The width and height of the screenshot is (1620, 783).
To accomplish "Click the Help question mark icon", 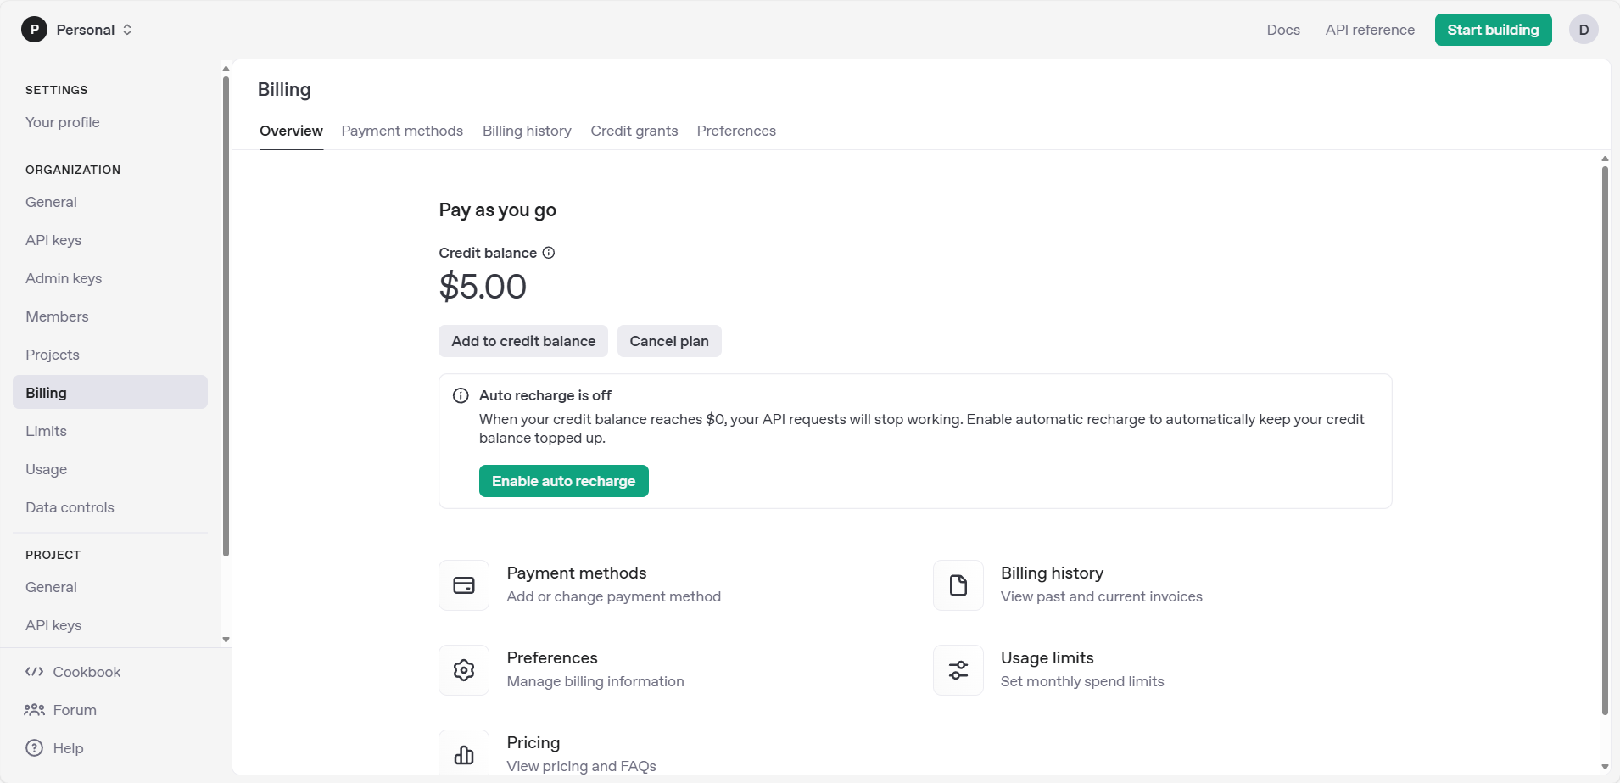I will pos(34,748).
